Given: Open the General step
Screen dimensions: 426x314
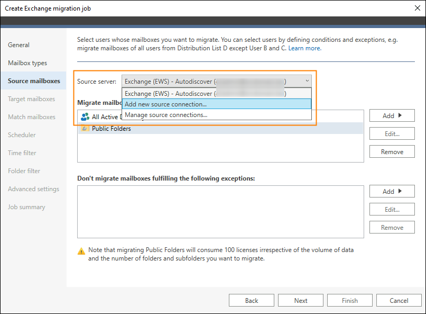Looking at the screenshot, I should pyautogui.click(x=18, y=45).
